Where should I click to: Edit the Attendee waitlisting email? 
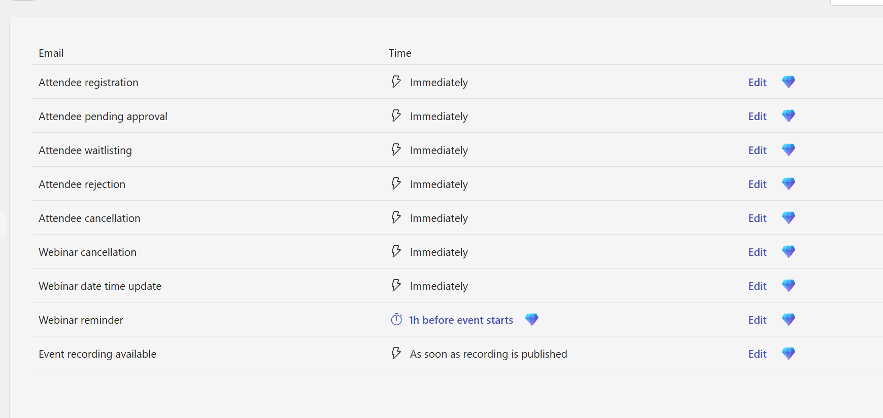(757, 150)
